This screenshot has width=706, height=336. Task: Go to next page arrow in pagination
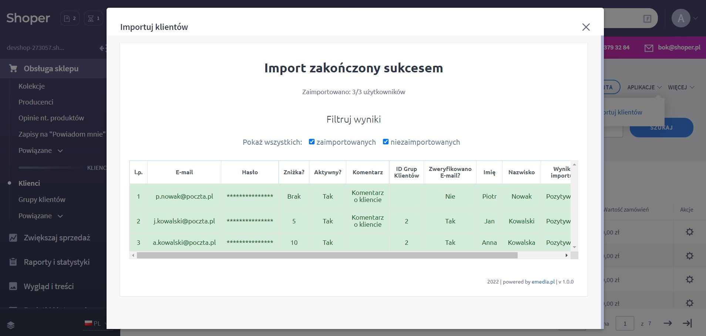pos(668,323)
